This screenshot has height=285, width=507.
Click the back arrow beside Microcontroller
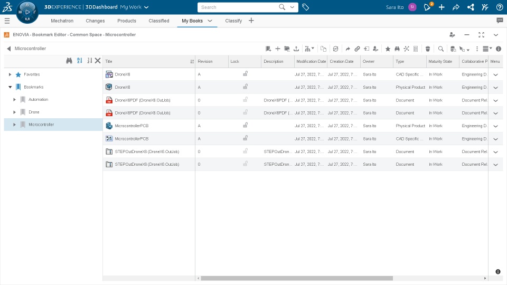pyautogui.click(x=9, y=49)
